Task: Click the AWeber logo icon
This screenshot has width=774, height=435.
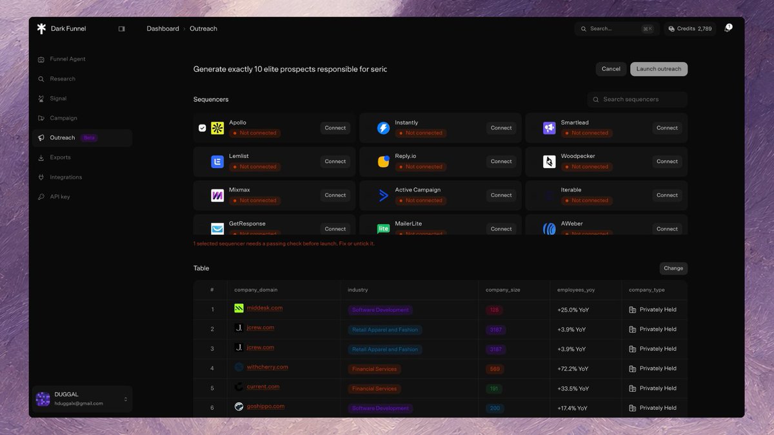Action: (549, 229)
